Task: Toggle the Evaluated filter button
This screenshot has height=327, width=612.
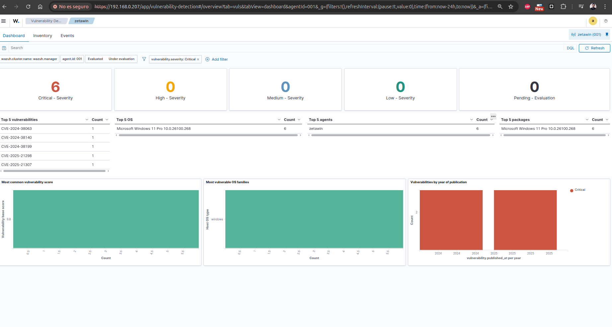Action: 95,59
